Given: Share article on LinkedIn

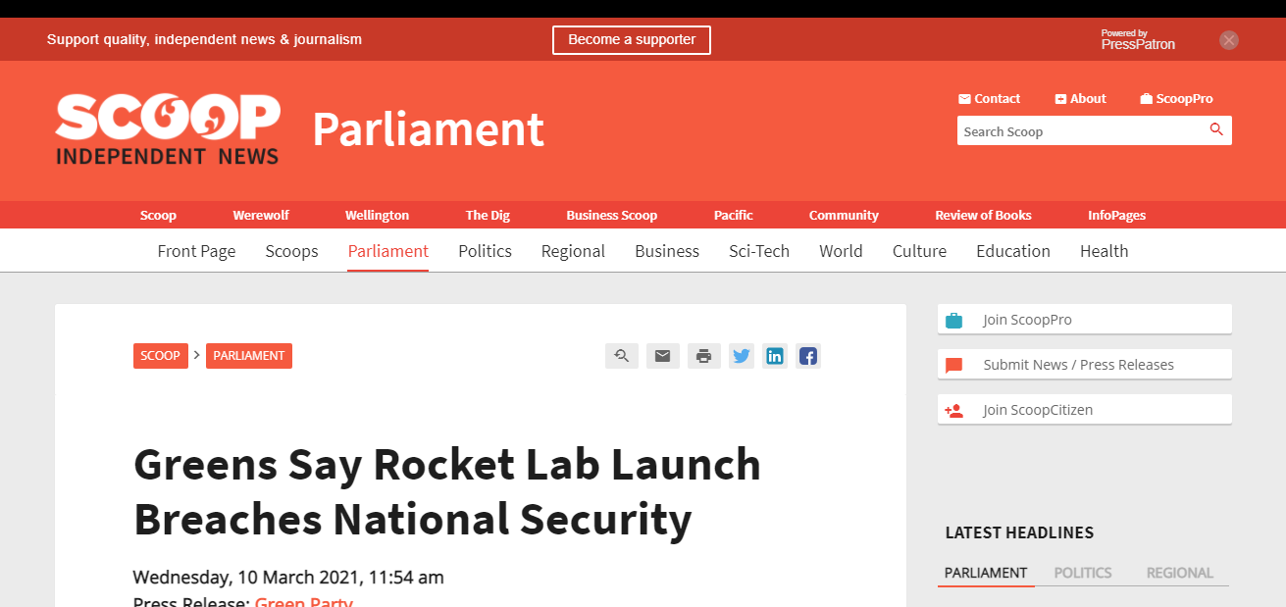Looking at the screenshot, I should tap(775, 356).
